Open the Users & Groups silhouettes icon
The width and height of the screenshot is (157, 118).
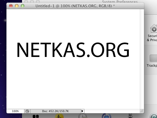36,116
